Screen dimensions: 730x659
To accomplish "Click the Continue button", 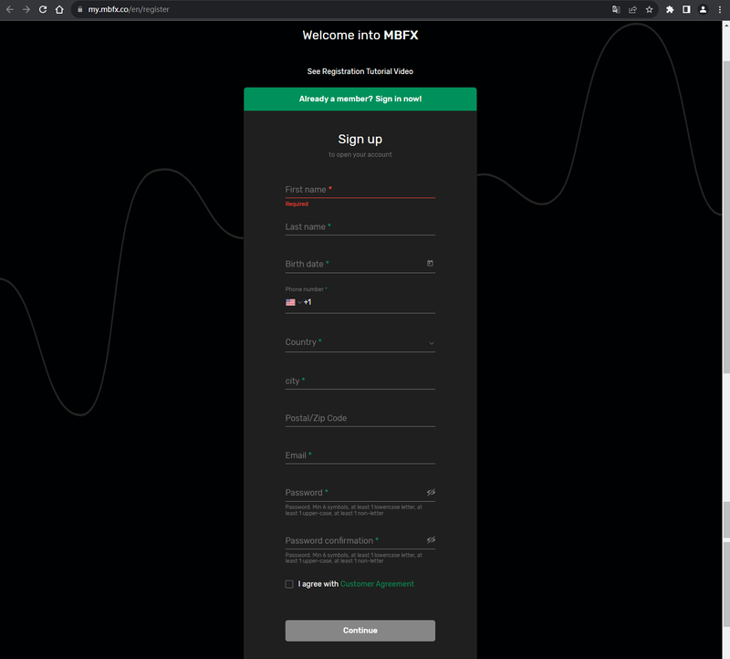I will [360, 631].
